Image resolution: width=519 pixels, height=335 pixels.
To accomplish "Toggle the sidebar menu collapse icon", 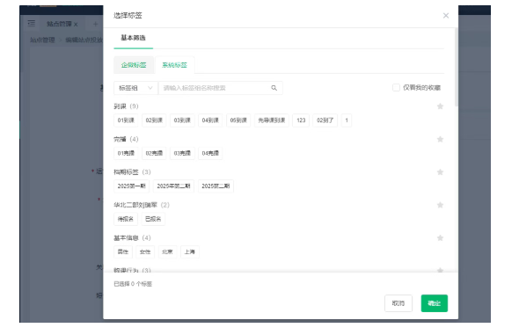I will pos(32,24).
